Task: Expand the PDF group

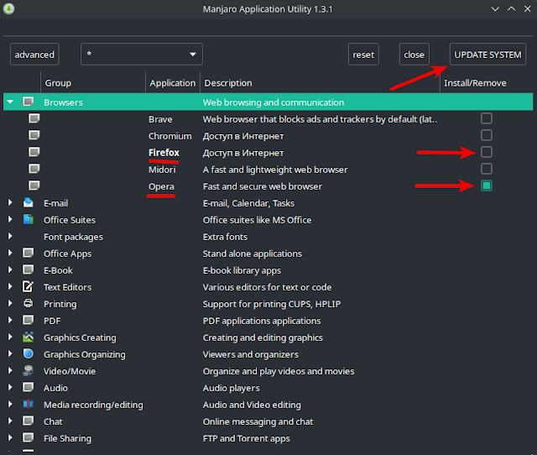Action: coord(10,320)
